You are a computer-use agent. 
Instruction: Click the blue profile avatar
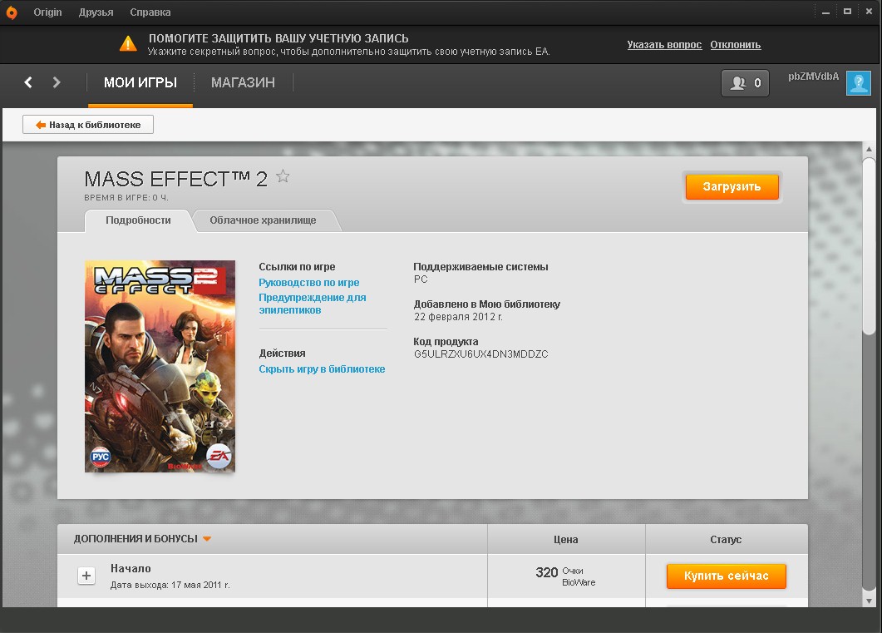[859, 83]
